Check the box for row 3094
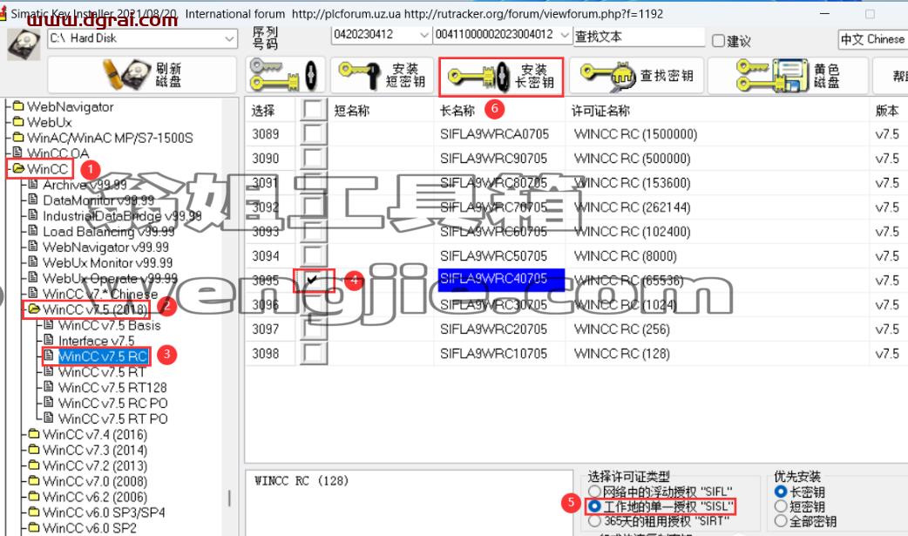The image size is (908, 536). [x=313, y=255]
